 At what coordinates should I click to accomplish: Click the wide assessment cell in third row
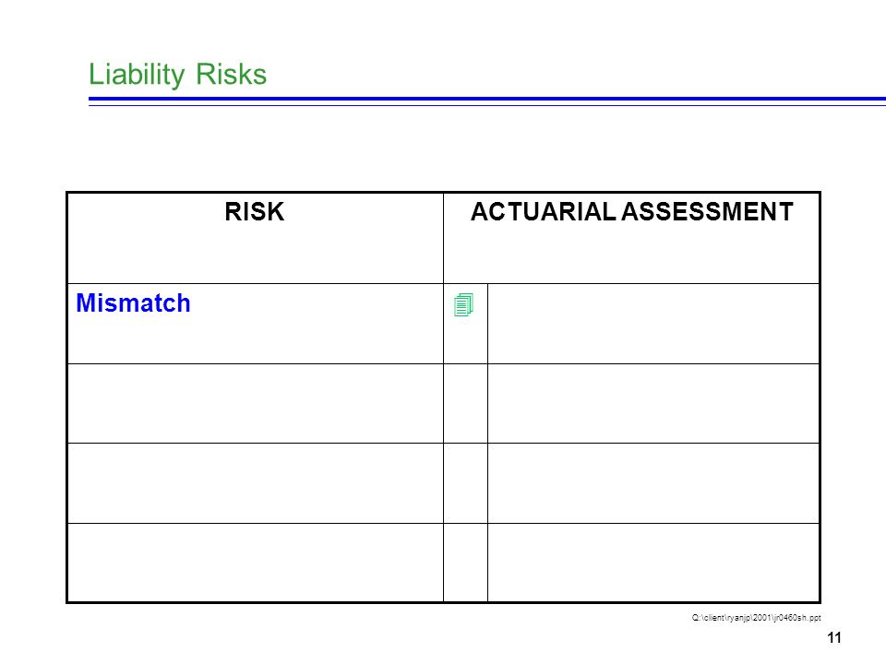[653, 483]
